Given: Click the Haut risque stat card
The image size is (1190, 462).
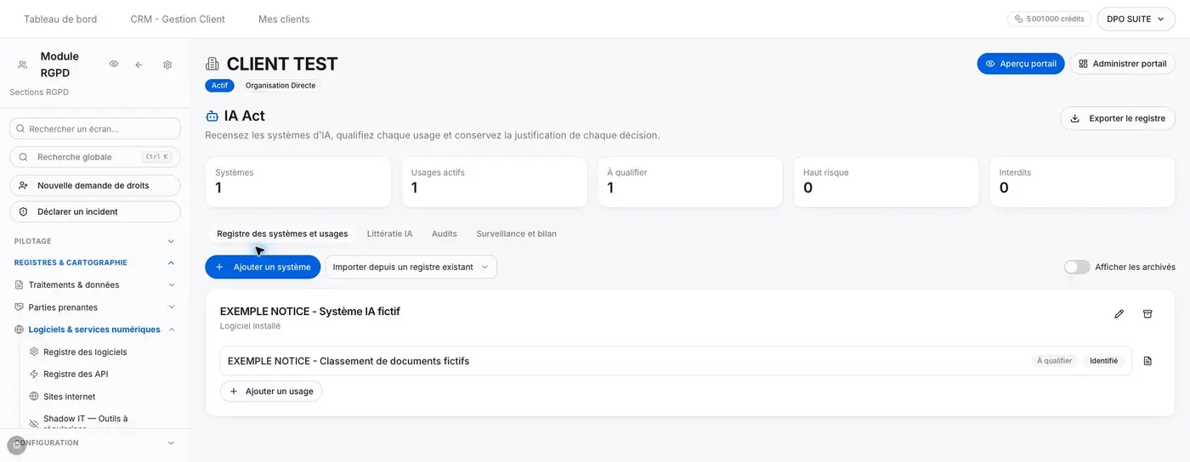Looking at the screenshot, I should pos(886,182).
